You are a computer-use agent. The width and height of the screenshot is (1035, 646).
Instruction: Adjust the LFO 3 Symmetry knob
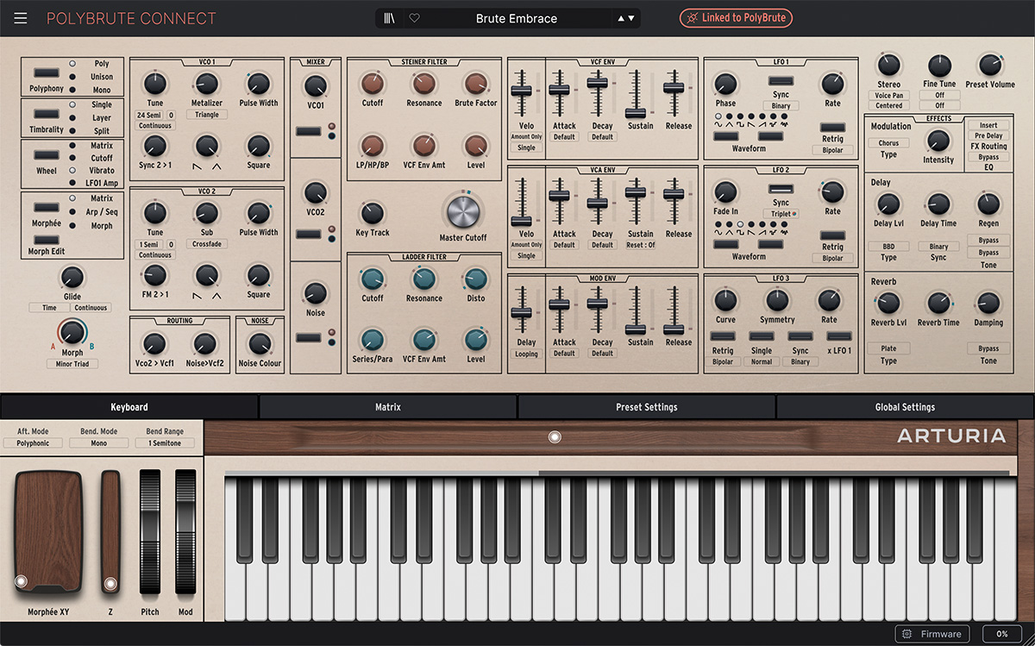pyautogui.click(x=777, y=300)
